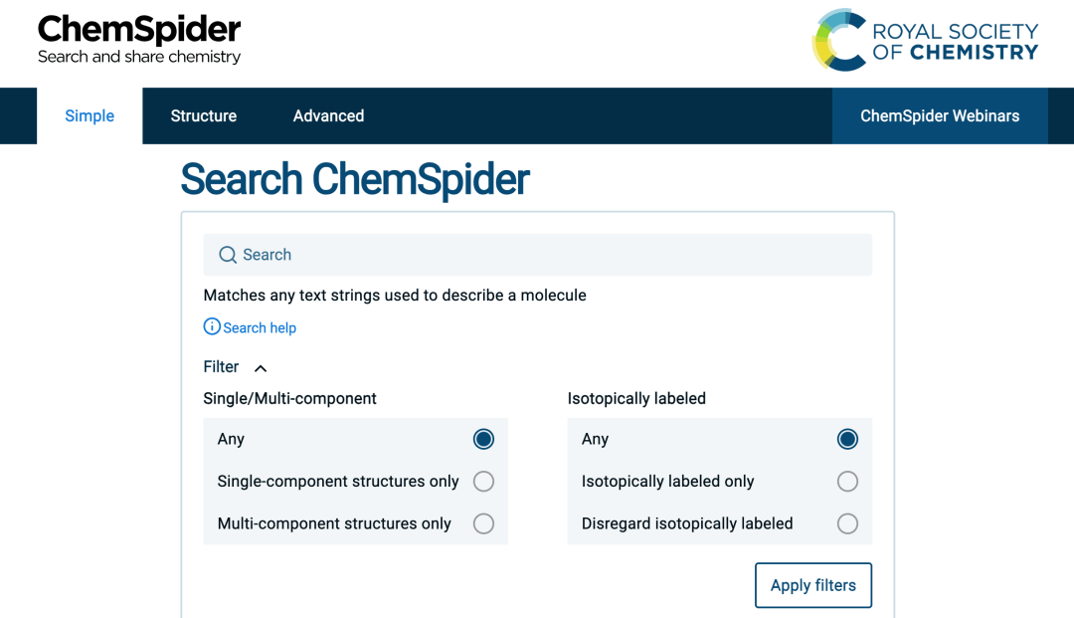This screenshot has height=618, width=1074.
Task: Choose Disregard isotopically labeled option
Action: click(x=847, y=523)
